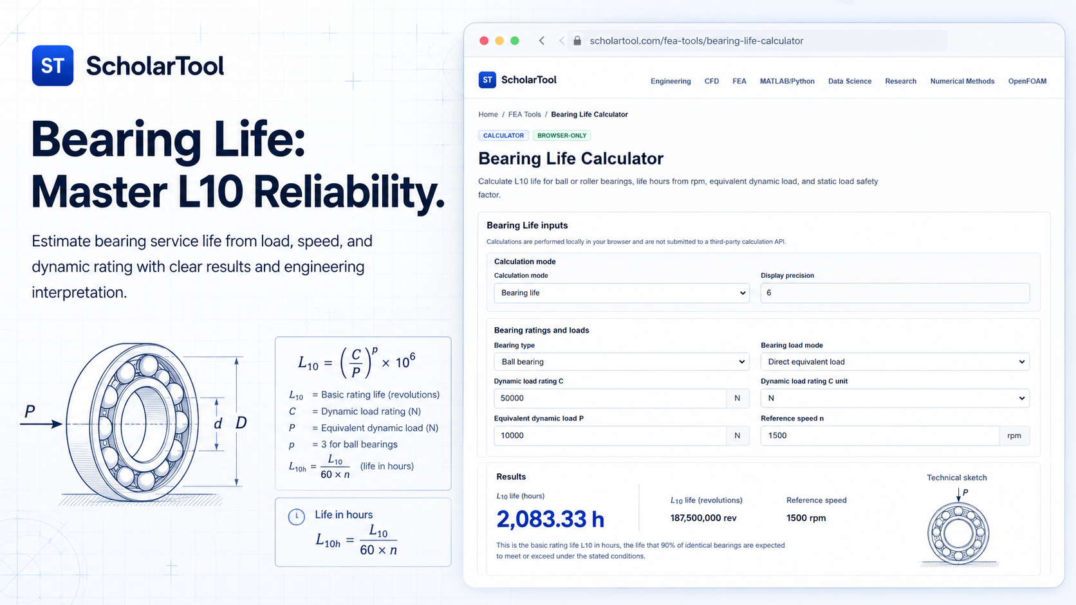Click the browser back arrow

(x=542, y=41)
